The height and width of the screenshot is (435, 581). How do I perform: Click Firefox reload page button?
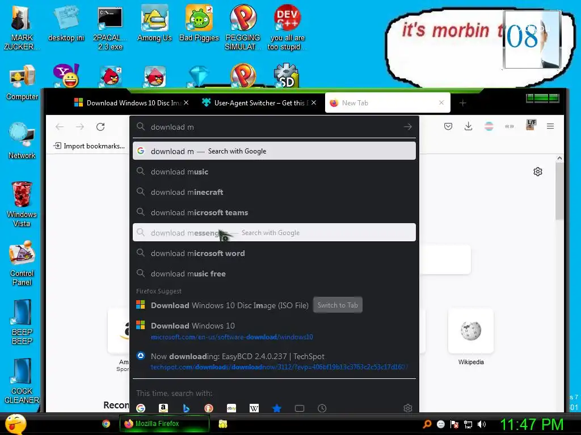[100, 127]
